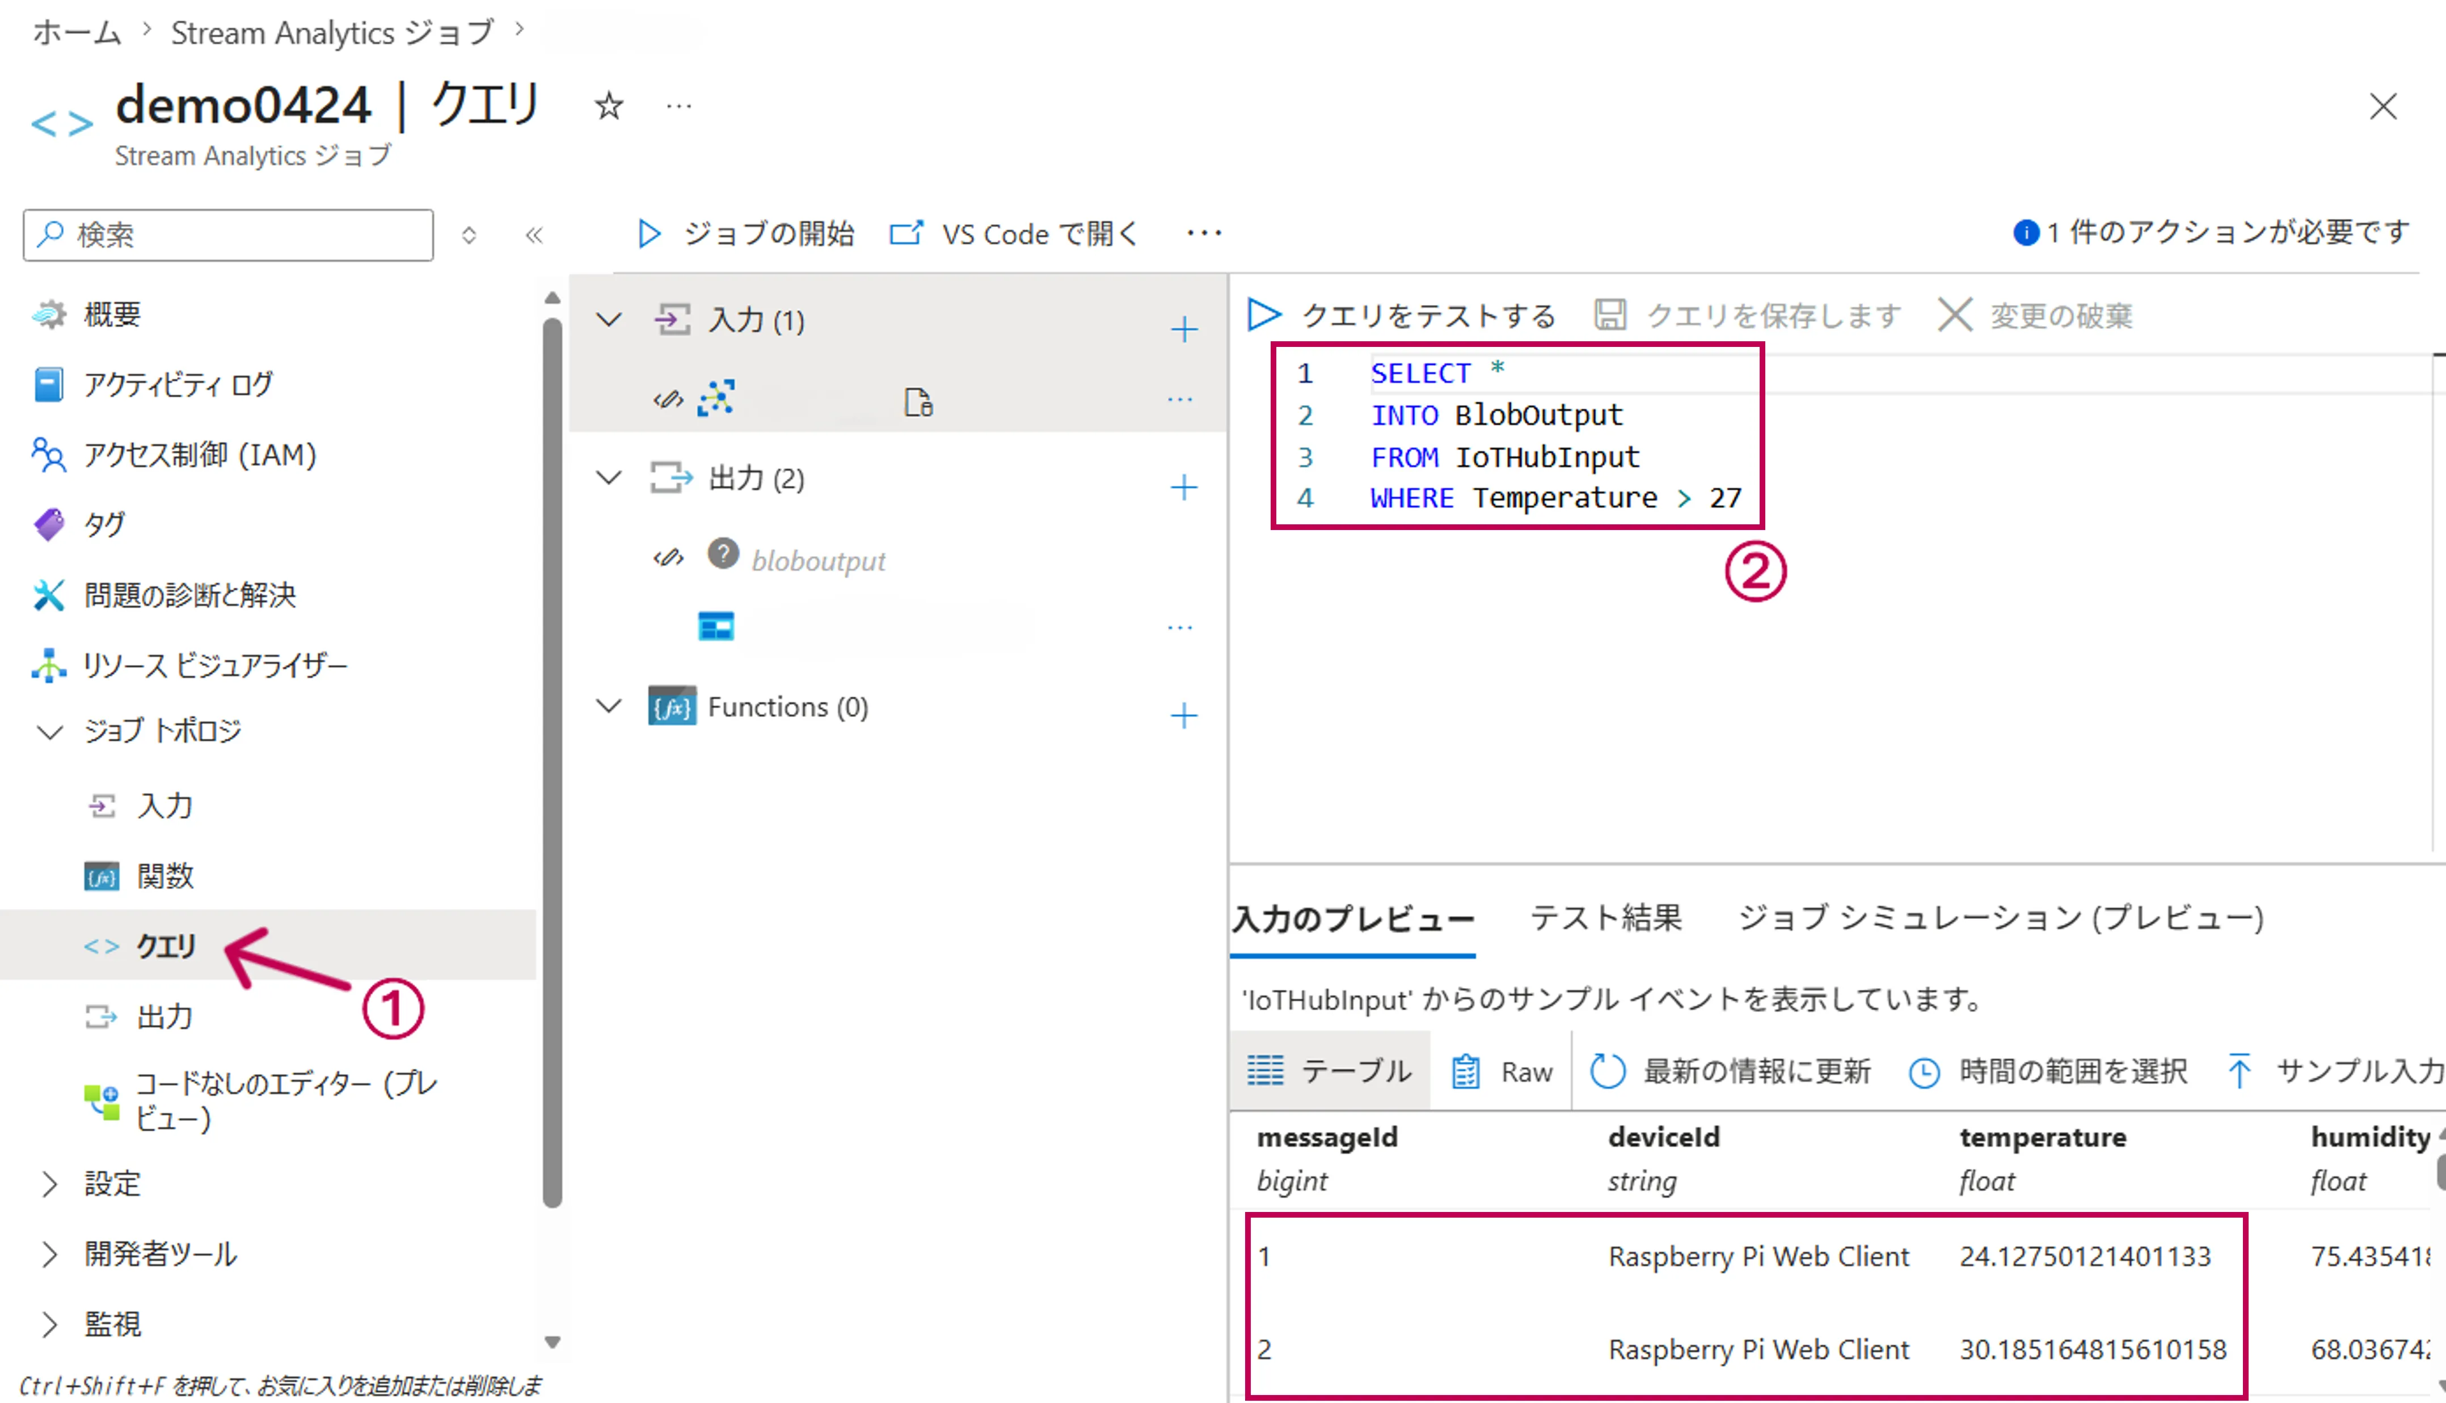This screenshot has height=1403, width=2446.
Task: Add a new output with plus icon
Action: point(1184,486)
